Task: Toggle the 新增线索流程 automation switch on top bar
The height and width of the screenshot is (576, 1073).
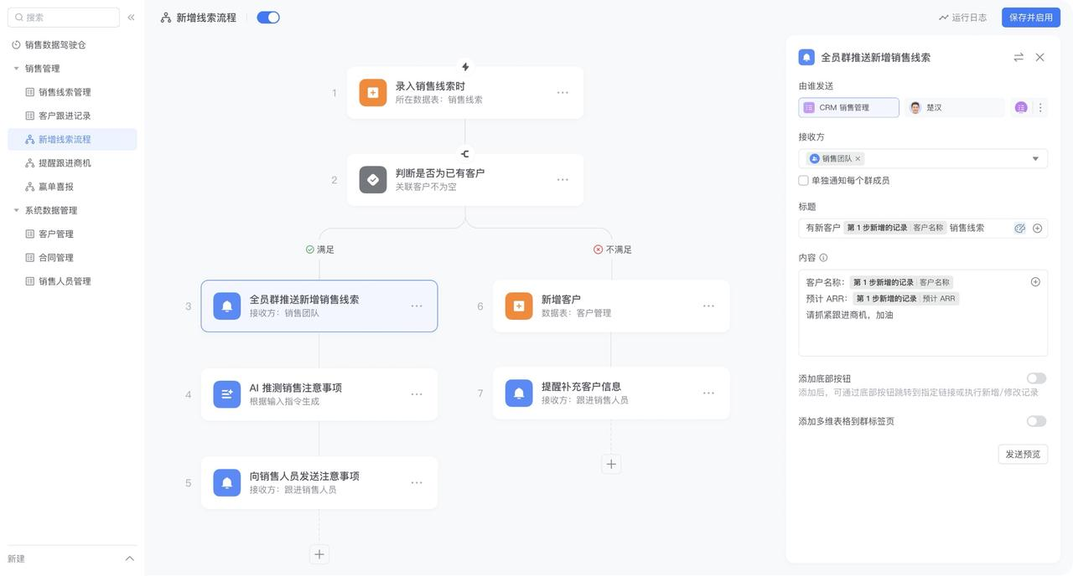Action: (x=267, y=16)
